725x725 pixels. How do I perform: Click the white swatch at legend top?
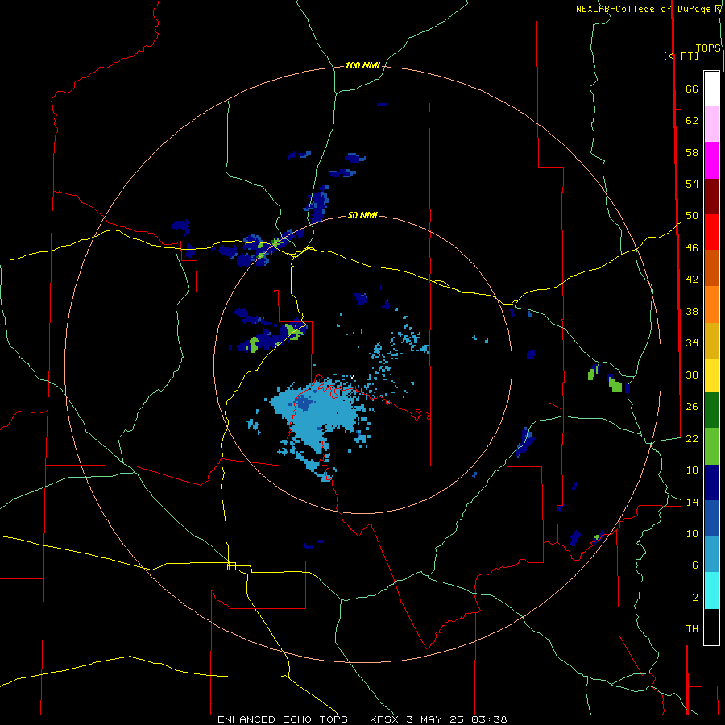tap(711, 89)
